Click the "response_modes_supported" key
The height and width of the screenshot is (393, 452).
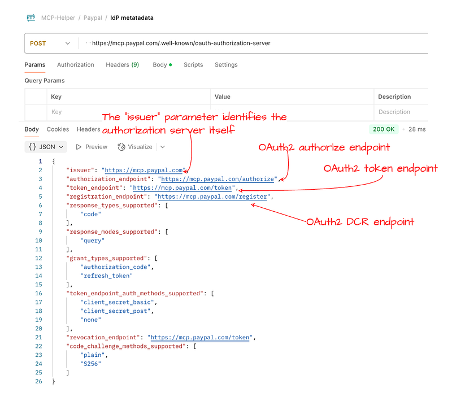click(x=112, y=232)
